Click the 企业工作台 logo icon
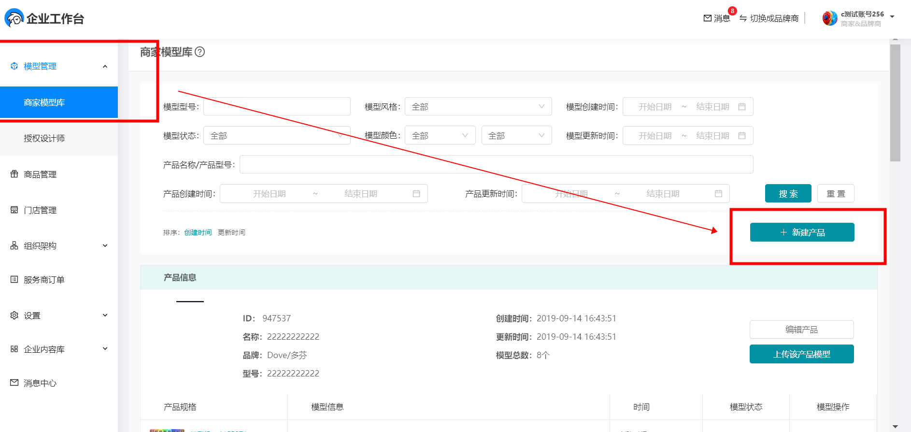 (14, 18)
